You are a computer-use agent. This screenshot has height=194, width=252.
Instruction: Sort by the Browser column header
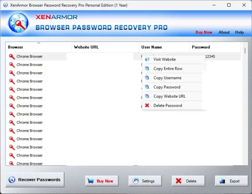click(x=39, y=47)
